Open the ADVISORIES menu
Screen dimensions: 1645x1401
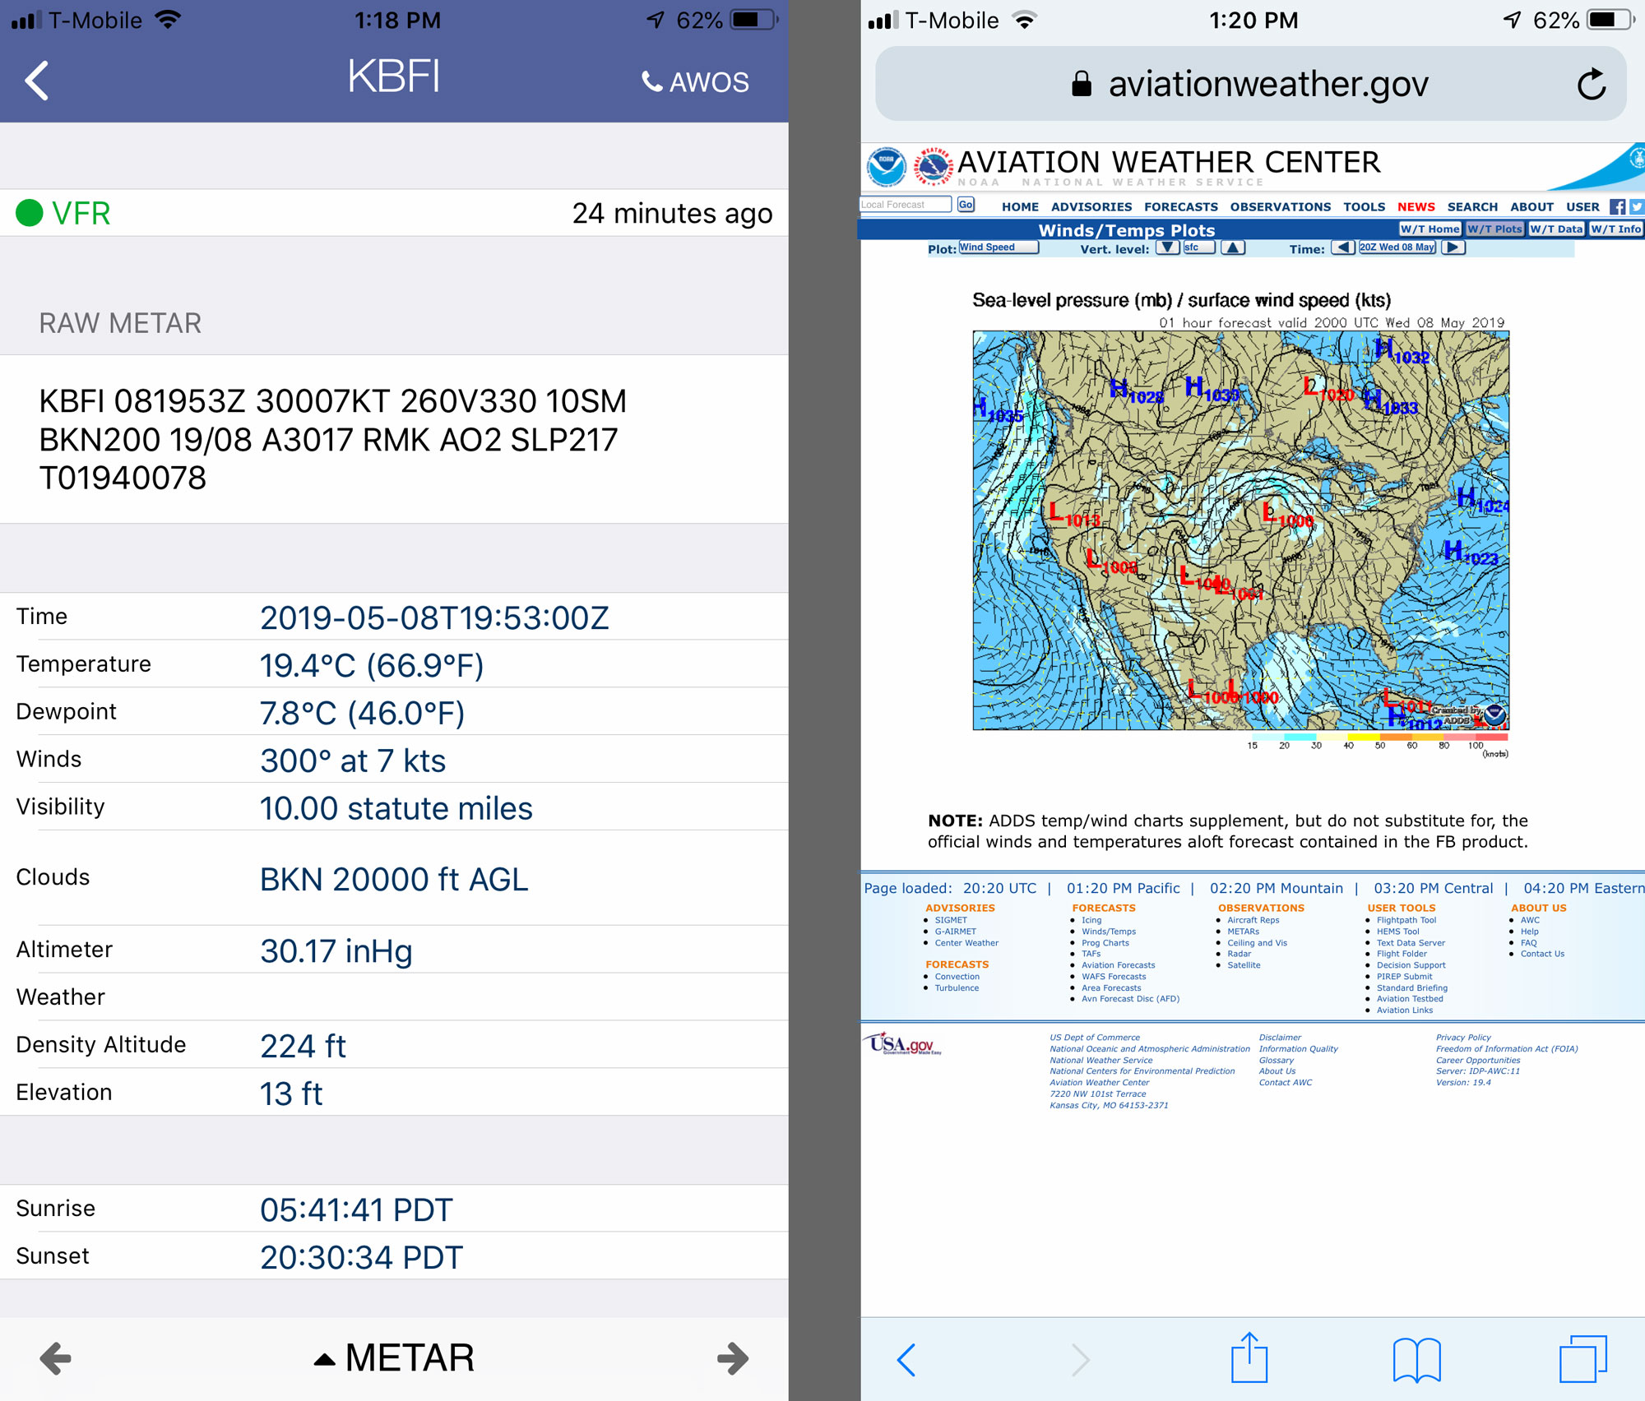pos(1091,207)
